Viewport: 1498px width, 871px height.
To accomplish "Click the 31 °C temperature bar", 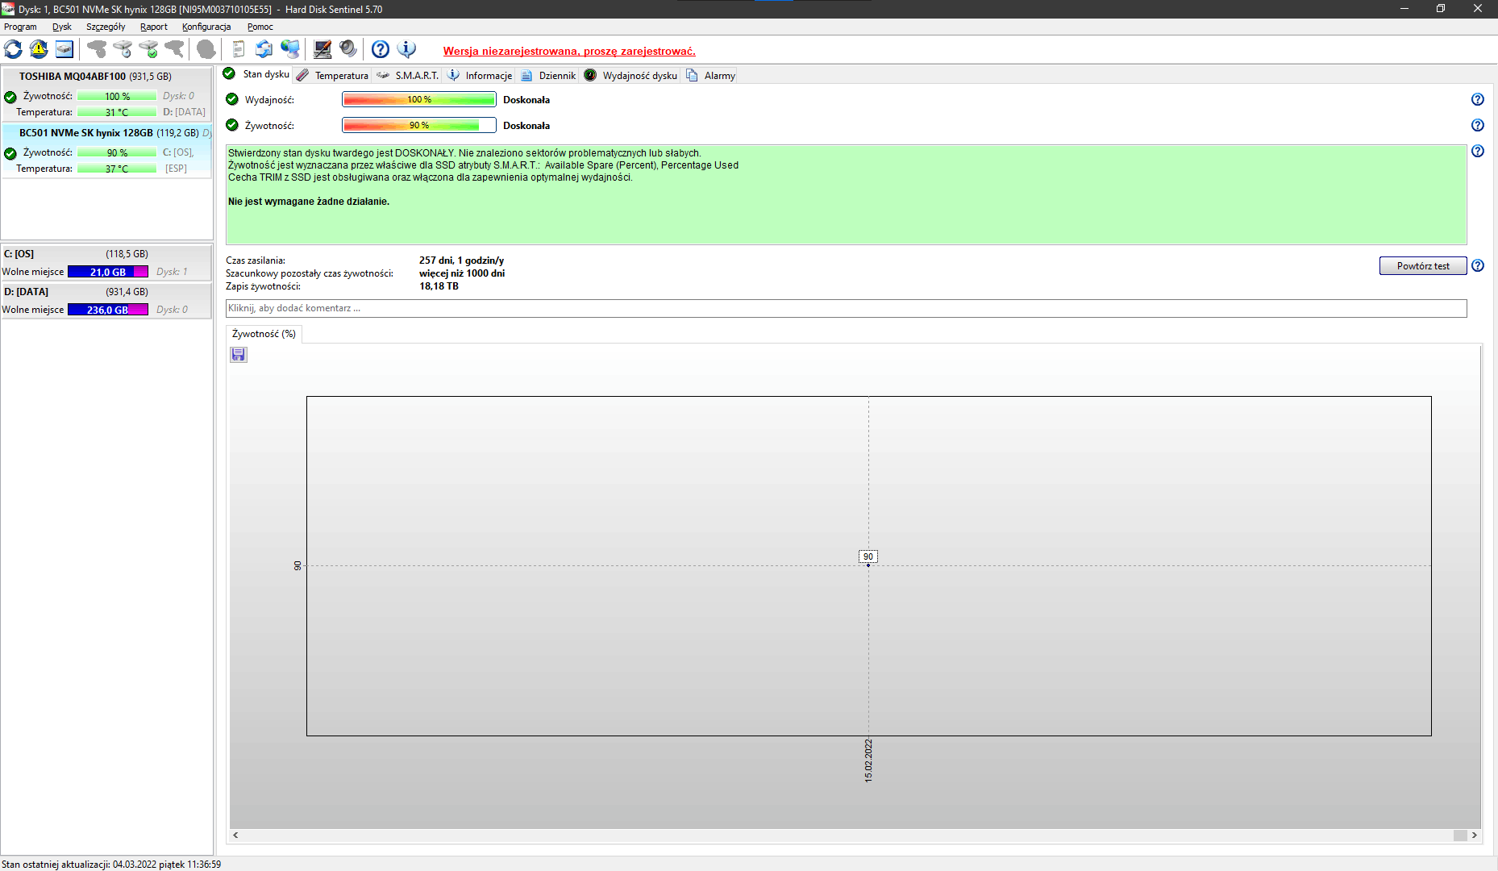I will click(117, 112).
